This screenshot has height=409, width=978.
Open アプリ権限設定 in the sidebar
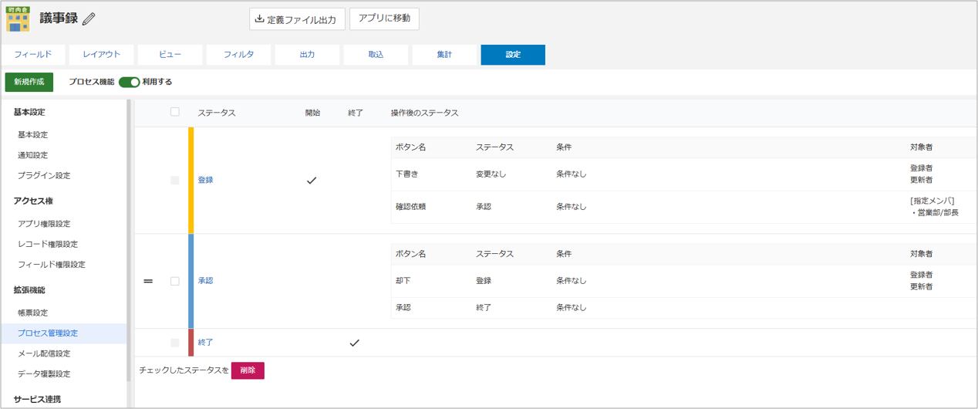[x=44, y=224]
